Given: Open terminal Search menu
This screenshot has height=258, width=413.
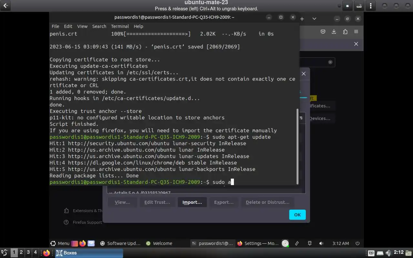Looking at the screenshot, I should [99, 26].
